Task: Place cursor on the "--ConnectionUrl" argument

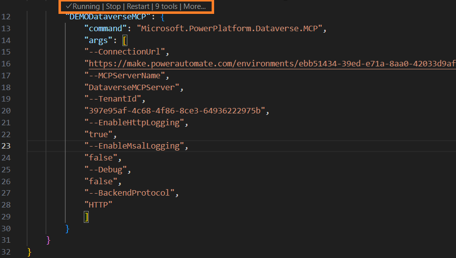Action: point(127,52)
